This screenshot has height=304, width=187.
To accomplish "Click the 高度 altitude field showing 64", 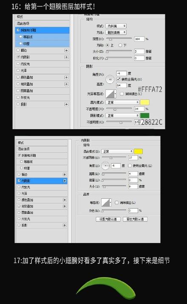I will point(121,85).
